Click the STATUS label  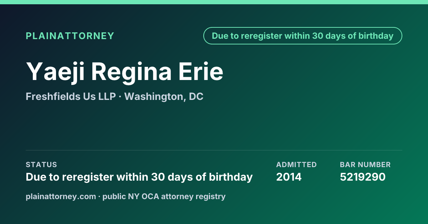[41, 165]
